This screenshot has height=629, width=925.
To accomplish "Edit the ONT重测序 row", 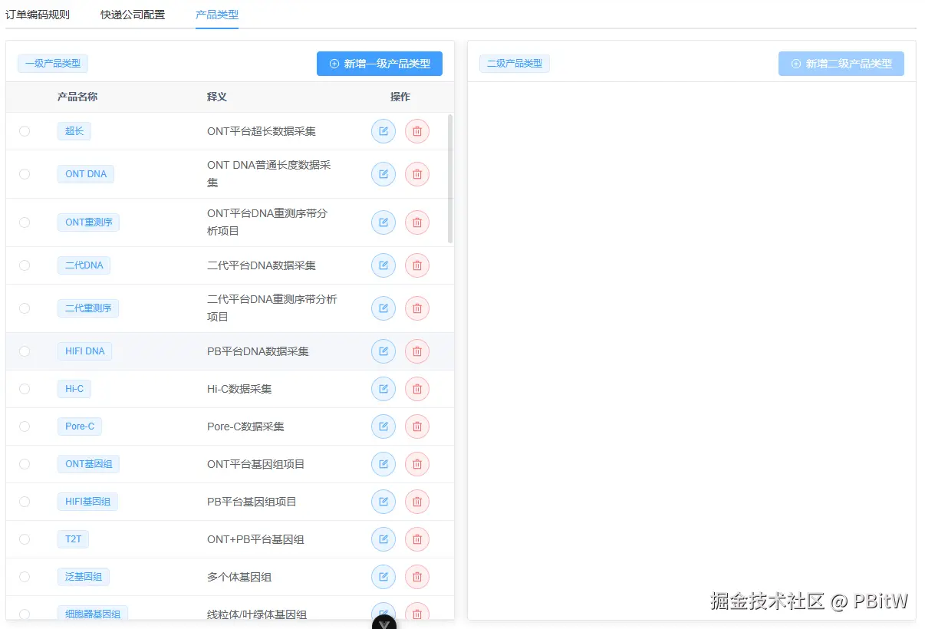I will tap(383, 222).
